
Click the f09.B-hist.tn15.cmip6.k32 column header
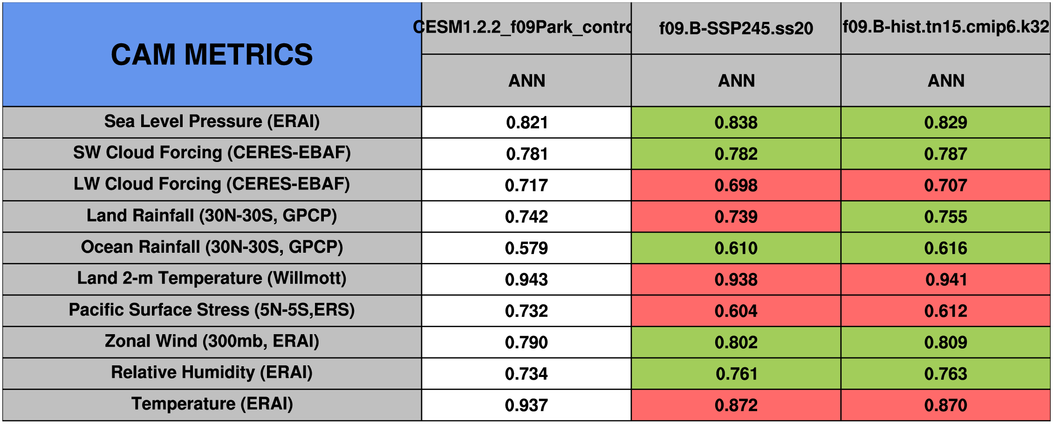coord(946,27)
